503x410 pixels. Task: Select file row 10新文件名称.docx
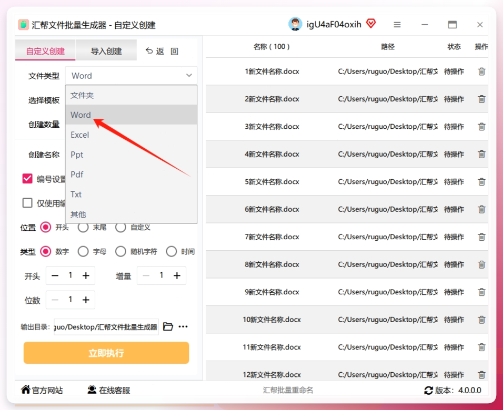pyautogui.click(x=347, y=320)
